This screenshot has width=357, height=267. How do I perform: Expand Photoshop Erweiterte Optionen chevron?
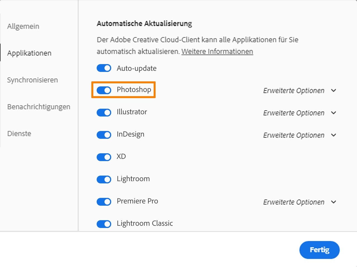[x=334, y=91]
